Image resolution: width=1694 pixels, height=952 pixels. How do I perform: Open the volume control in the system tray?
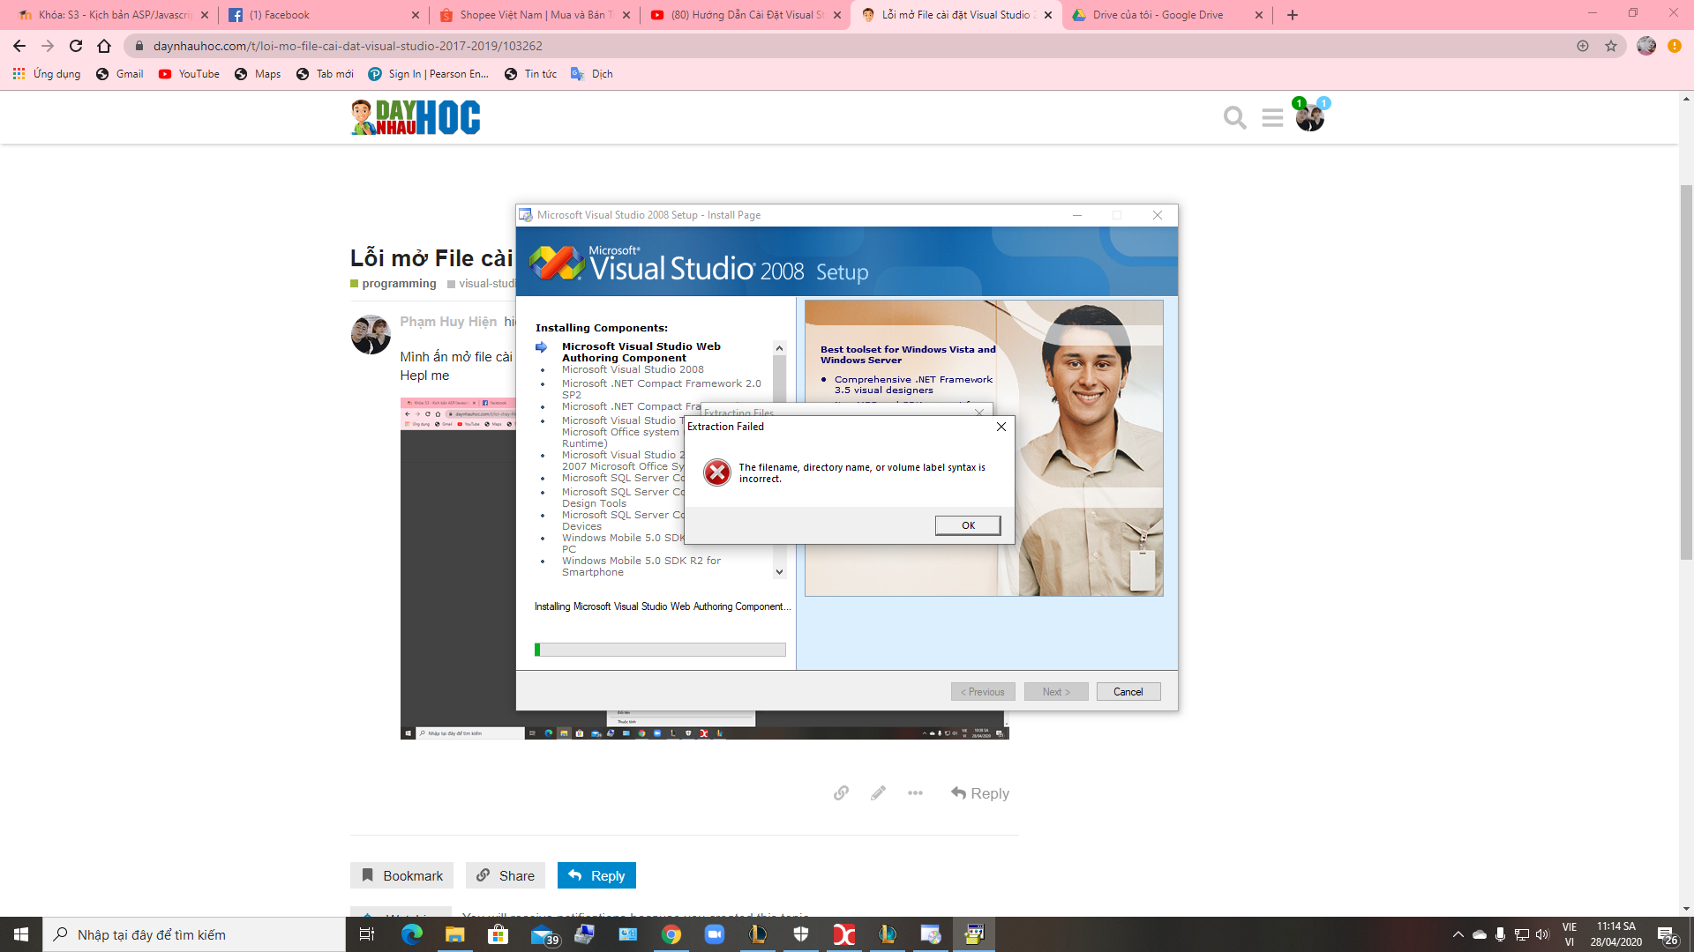tap(1542, 934)
